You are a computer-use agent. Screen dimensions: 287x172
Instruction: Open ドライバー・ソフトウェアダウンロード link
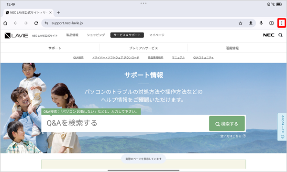115,58
